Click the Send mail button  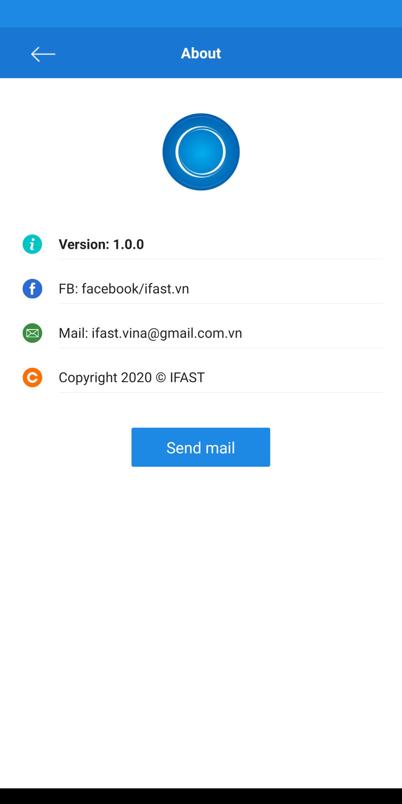201,447
